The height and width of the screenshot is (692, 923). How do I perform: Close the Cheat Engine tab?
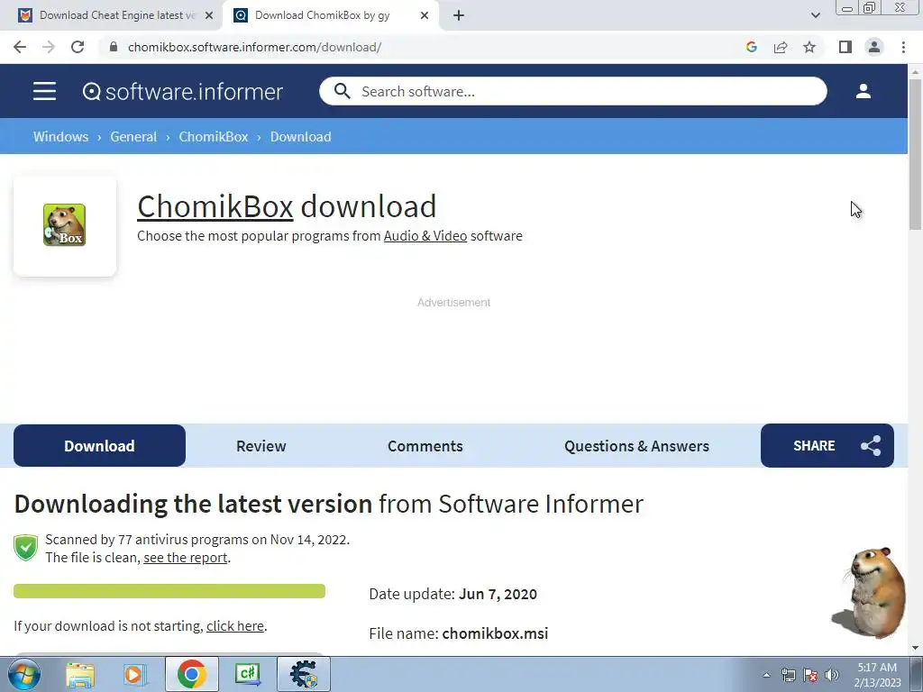pos(209,15)
